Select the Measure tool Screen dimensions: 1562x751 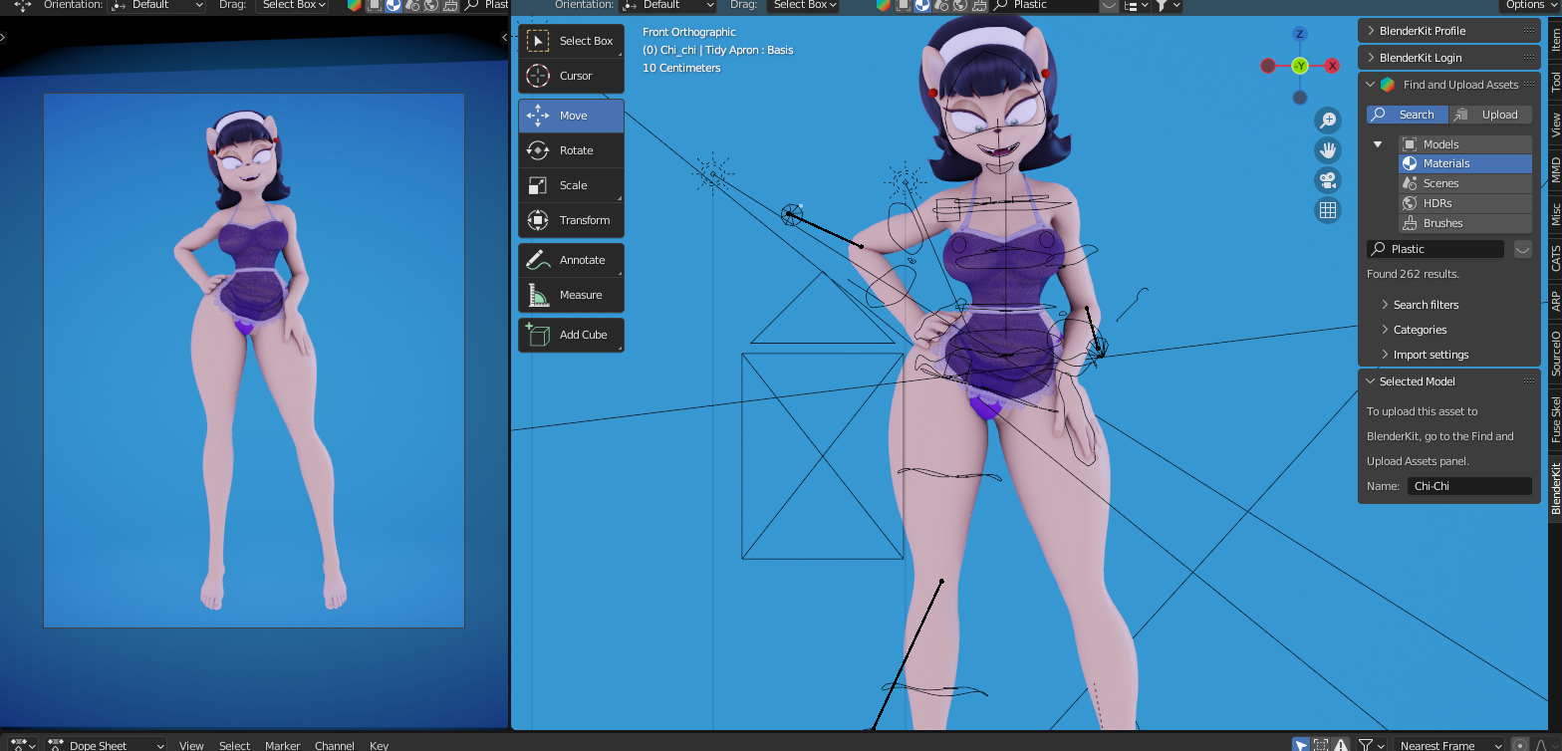(571, 295)
